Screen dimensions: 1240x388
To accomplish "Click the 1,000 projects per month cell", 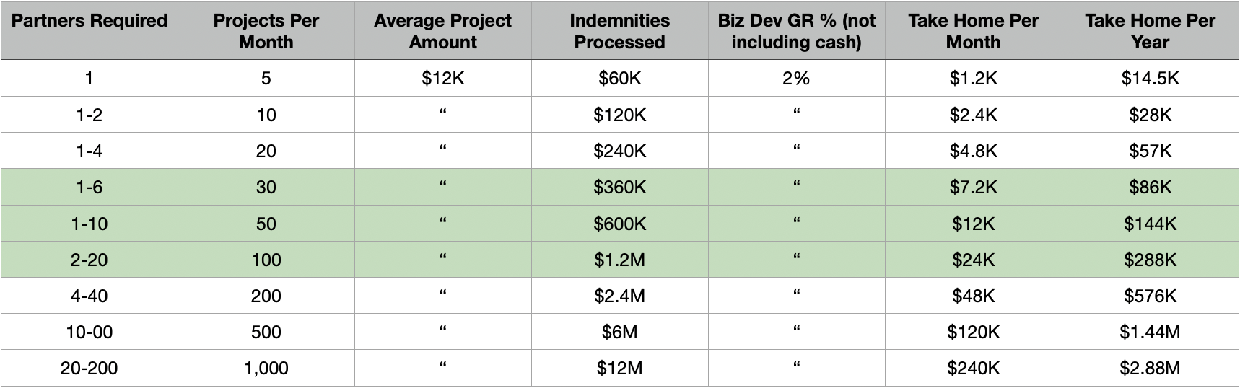I will (266, 369).
